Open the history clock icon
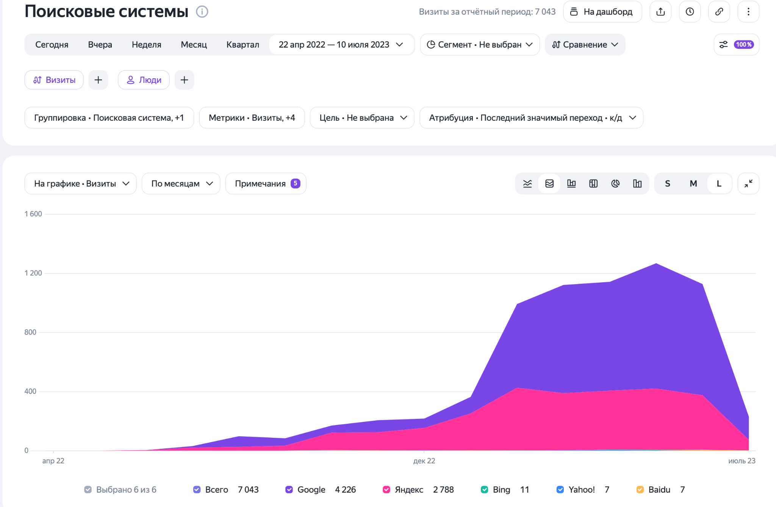 pos(690,12)
